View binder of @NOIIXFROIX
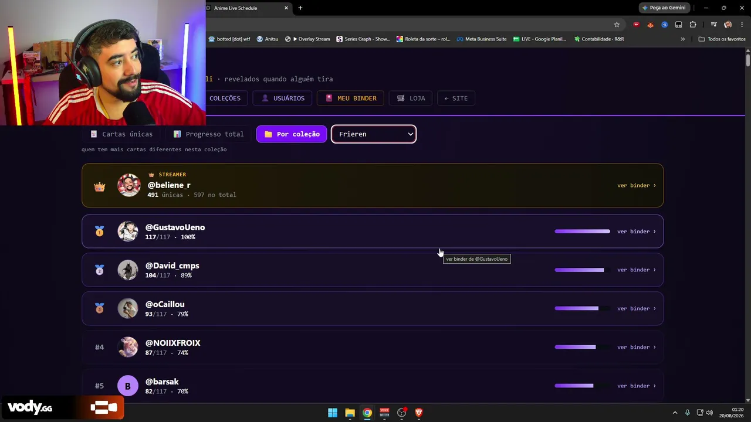The image size is (751, 422). (637, 348)
